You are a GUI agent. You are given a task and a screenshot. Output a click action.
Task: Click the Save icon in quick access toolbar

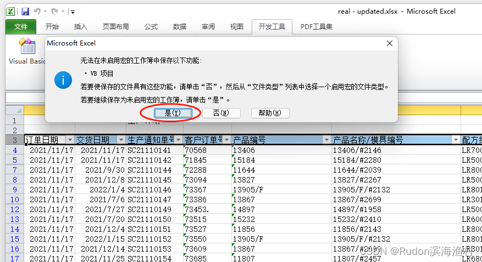pyautogui.click(x=25, y=12)
